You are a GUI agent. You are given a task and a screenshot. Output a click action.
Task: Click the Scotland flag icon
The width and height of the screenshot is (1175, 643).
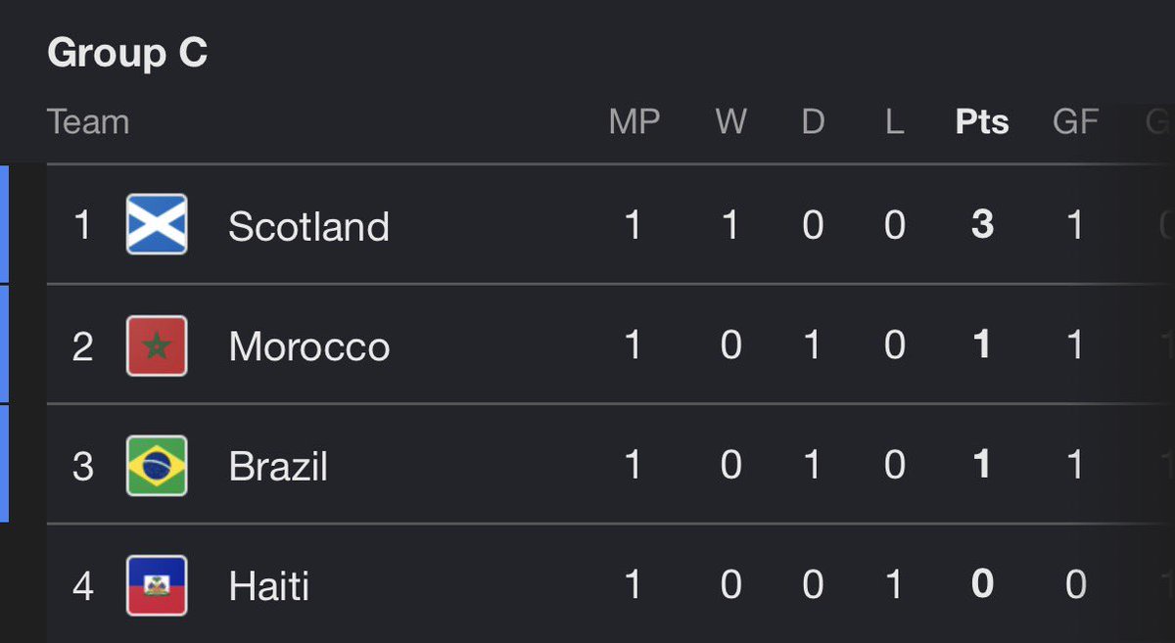pos(157,225)
